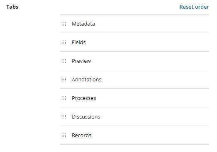Click blank area of the Annotations row
217x152 pixels.
click(152, 80)
